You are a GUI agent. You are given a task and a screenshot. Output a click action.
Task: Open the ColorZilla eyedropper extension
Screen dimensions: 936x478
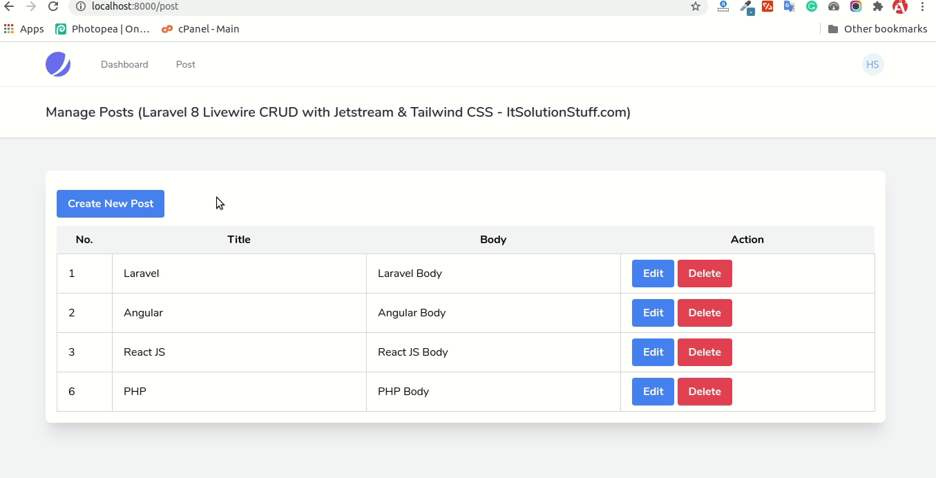[747, 7]
